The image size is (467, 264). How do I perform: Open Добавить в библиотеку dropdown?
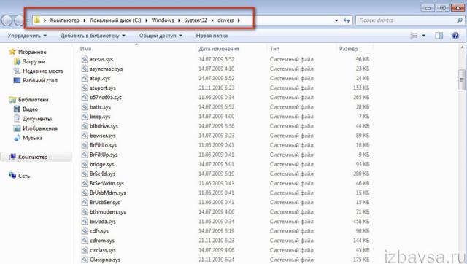tap(93, 36)
